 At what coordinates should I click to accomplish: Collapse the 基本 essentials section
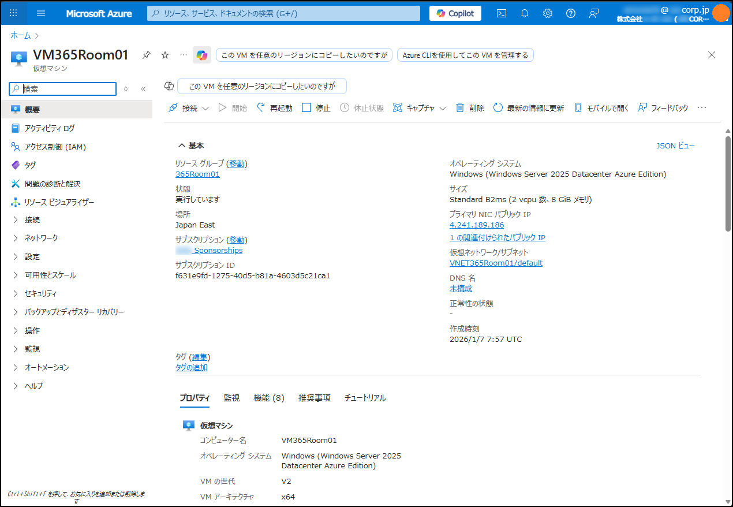(191, 146)
